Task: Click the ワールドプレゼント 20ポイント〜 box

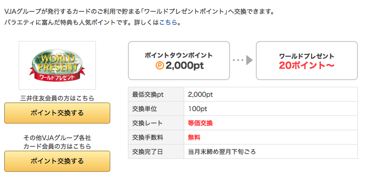Action: 306,61
